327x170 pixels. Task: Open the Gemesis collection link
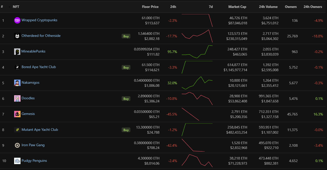[28, 114]
